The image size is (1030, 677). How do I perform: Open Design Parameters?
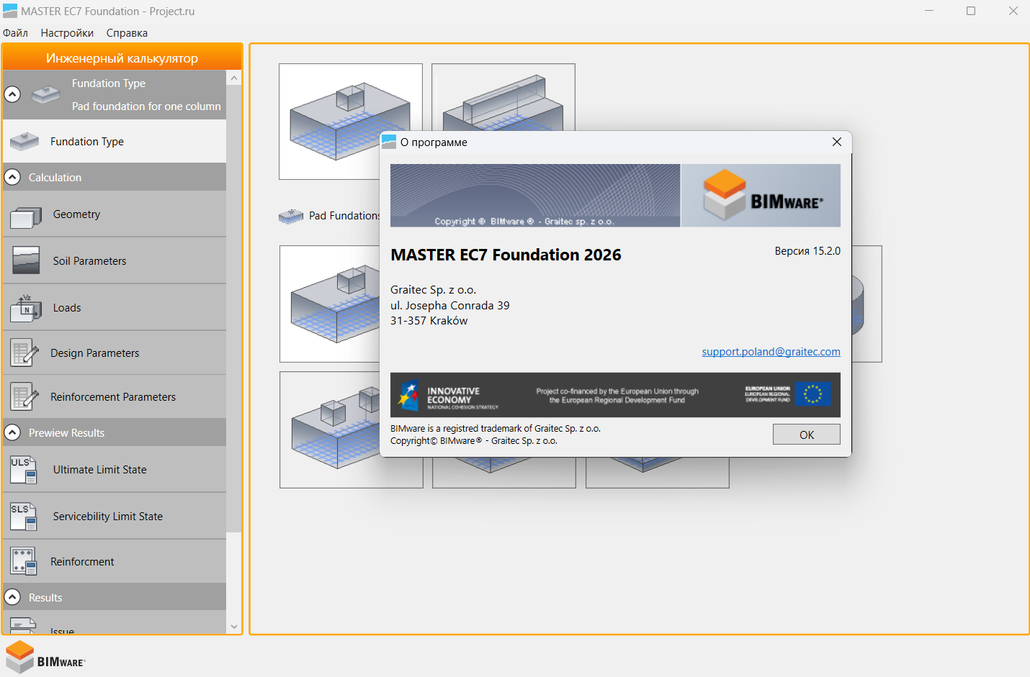tap(115, 353)
